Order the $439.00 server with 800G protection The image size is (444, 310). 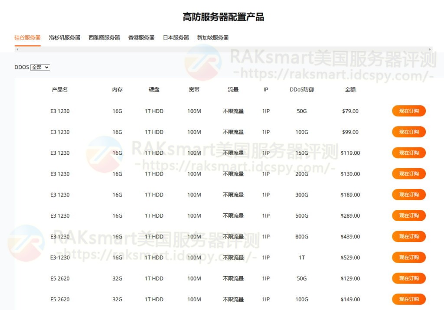408,236
